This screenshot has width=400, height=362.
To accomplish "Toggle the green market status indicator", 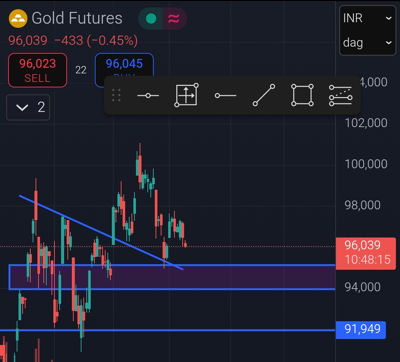I will click(151, 19).
